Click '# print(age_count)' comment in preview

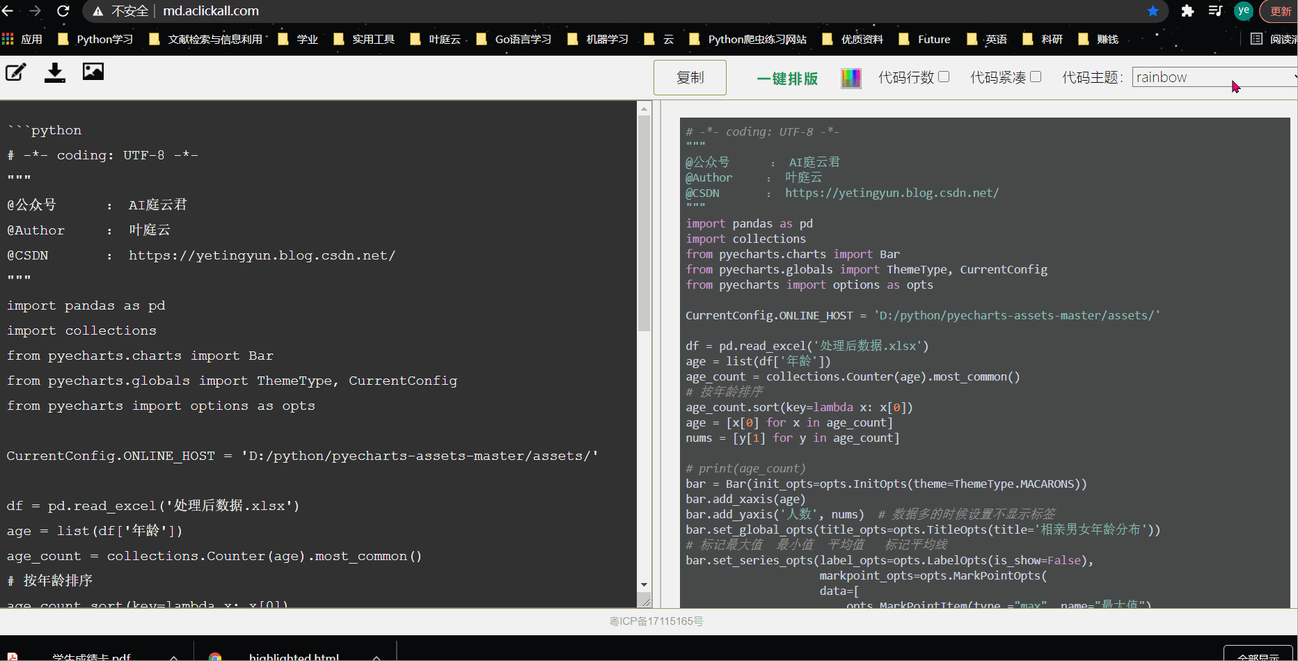coord(745,468)
